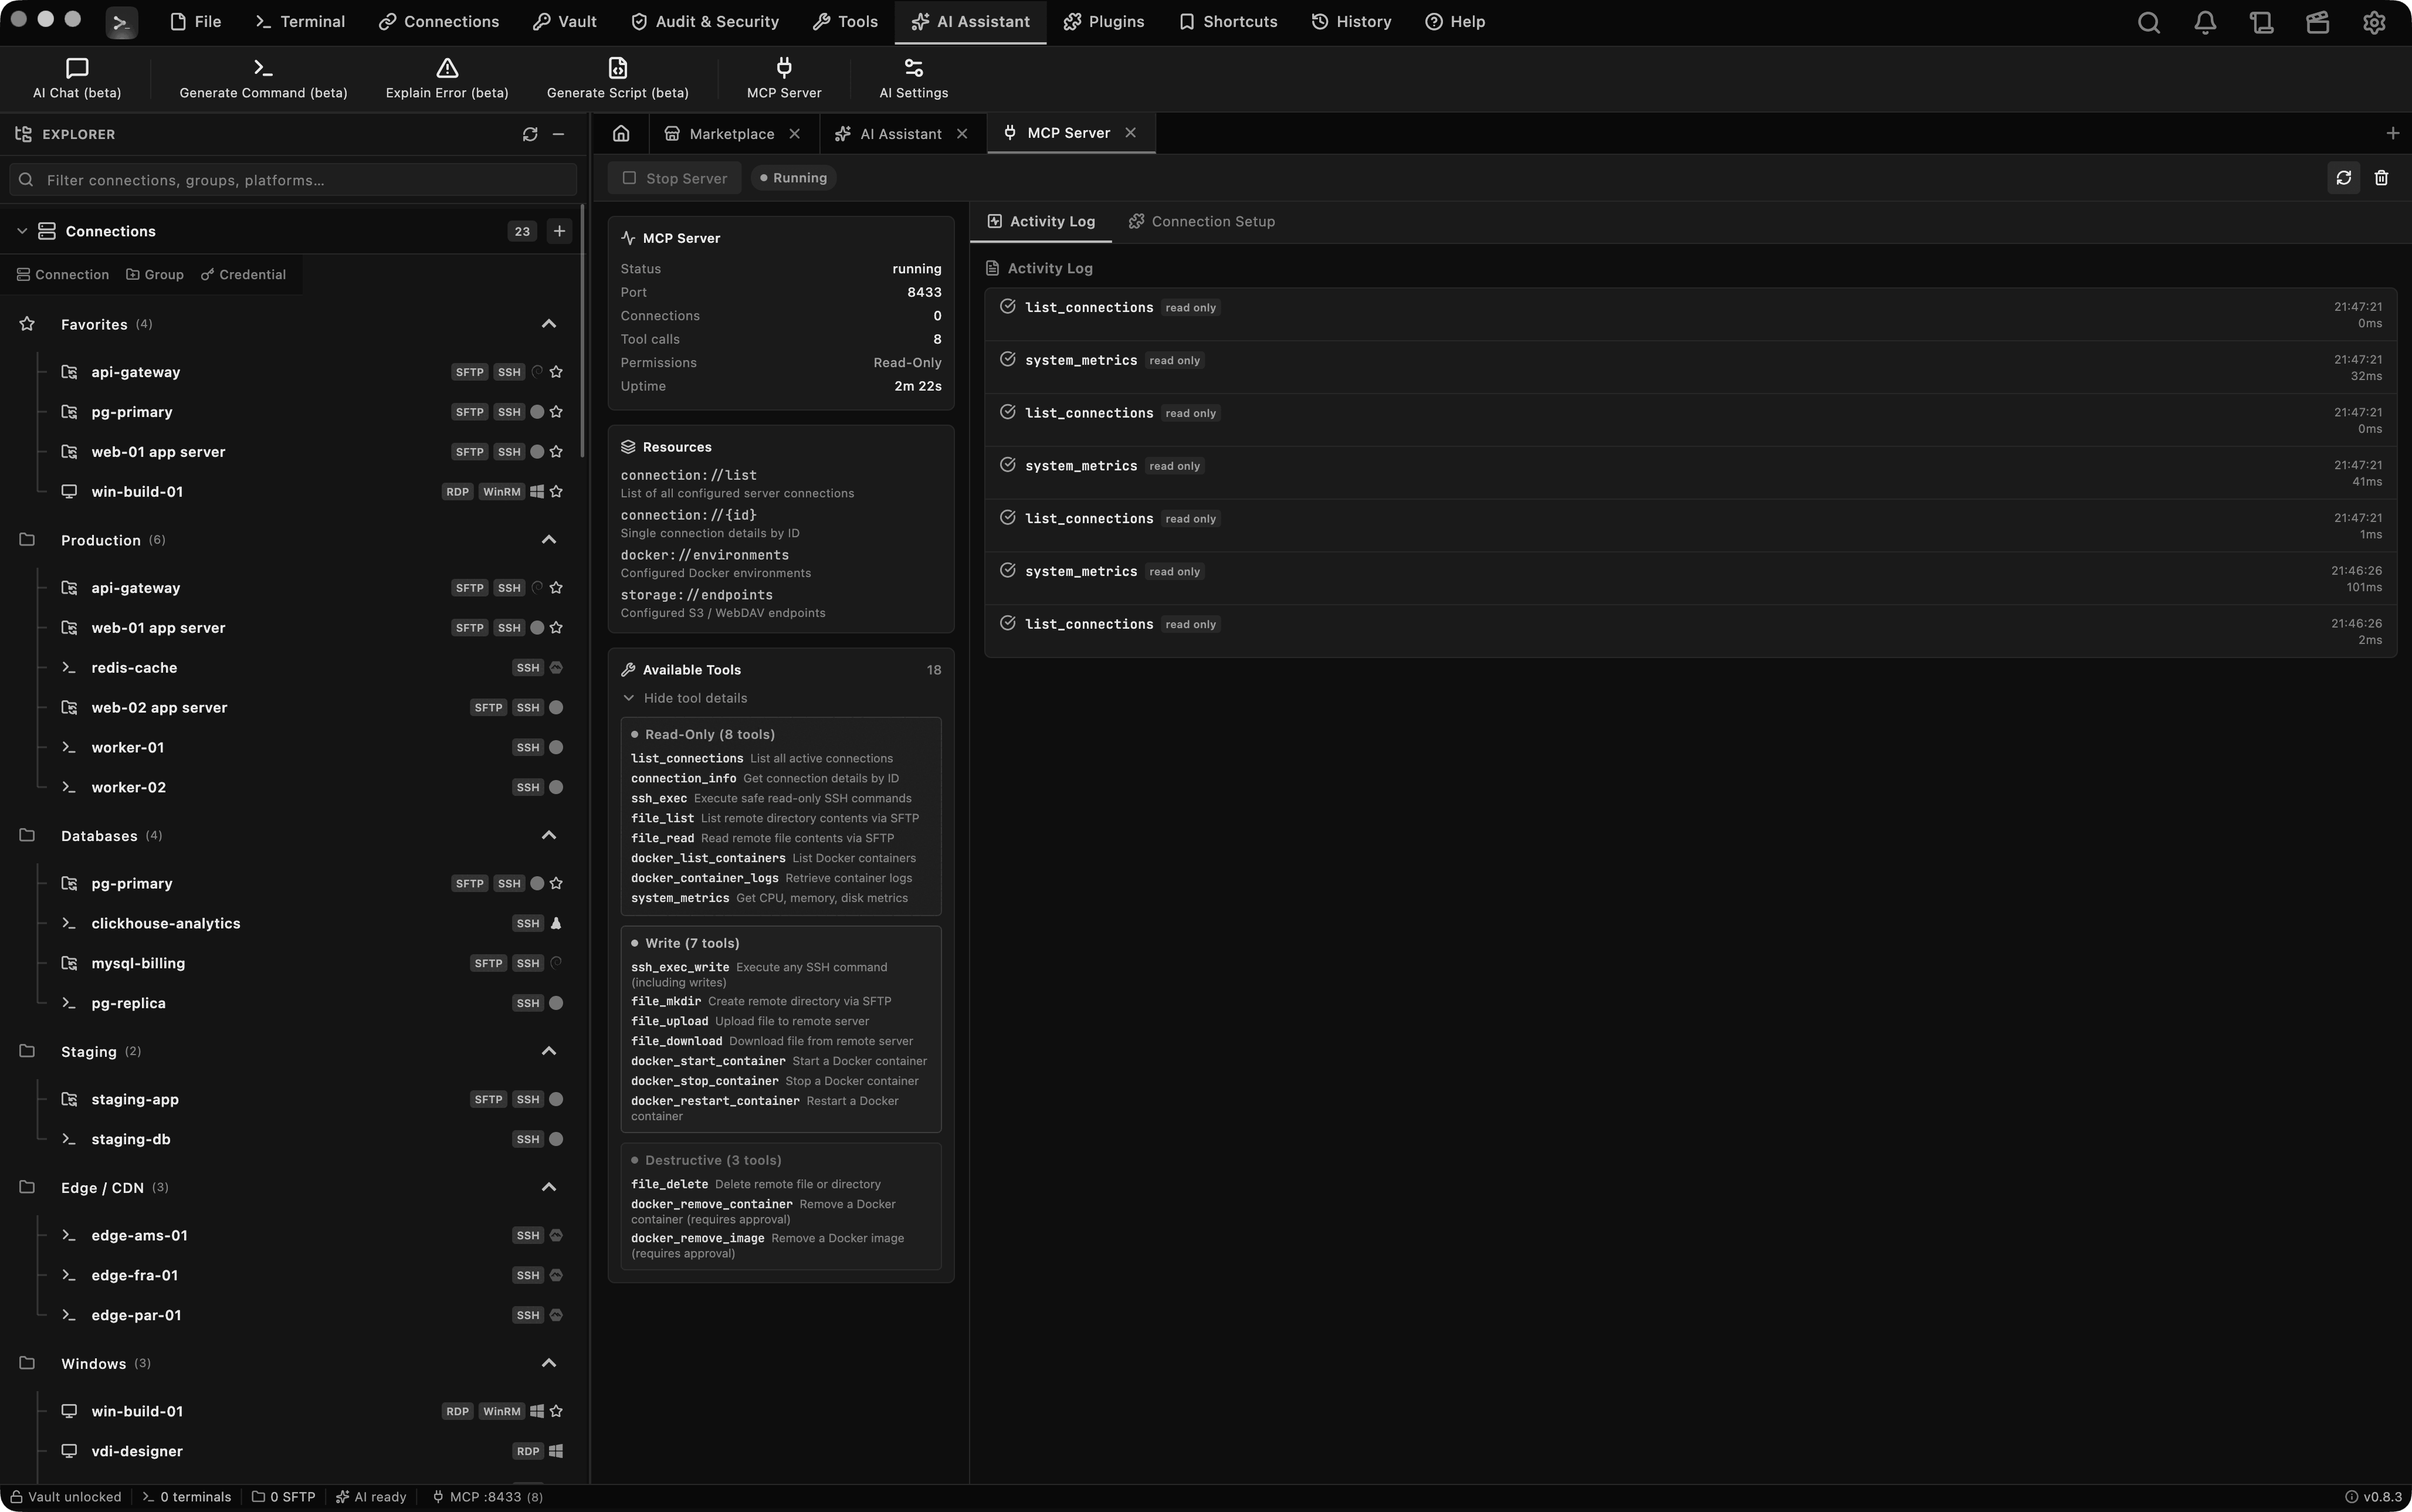
Task: Open the settings gear icon
Action: [2374, 22]
